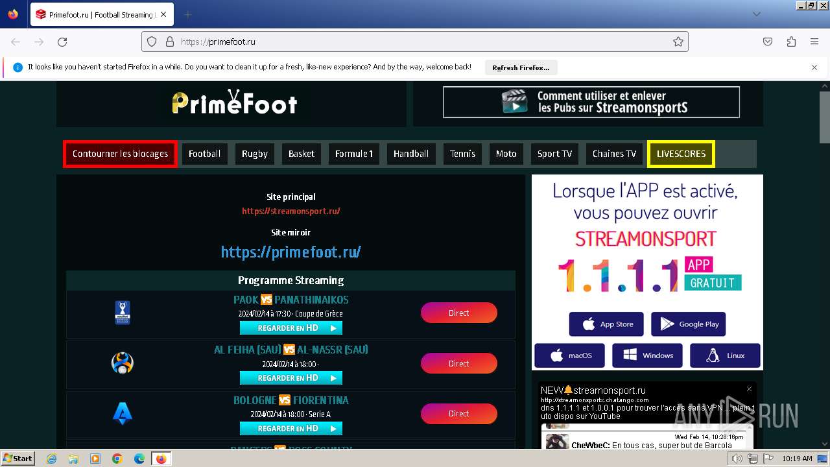Launch Google Chrome from taskbar
This screenshot has height=467, width=830.
point(117,459)
